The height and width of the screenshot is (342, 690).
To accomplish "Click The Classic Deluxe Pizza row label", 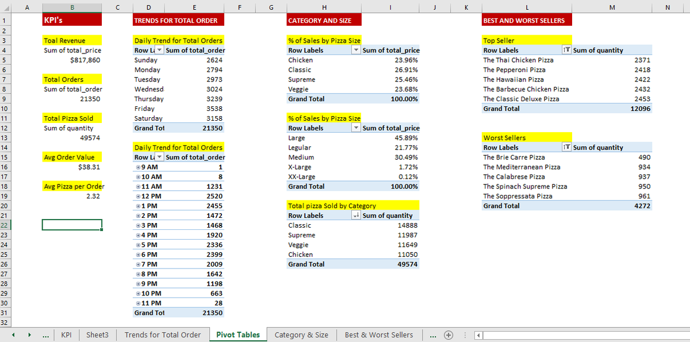I will point(522,99).
